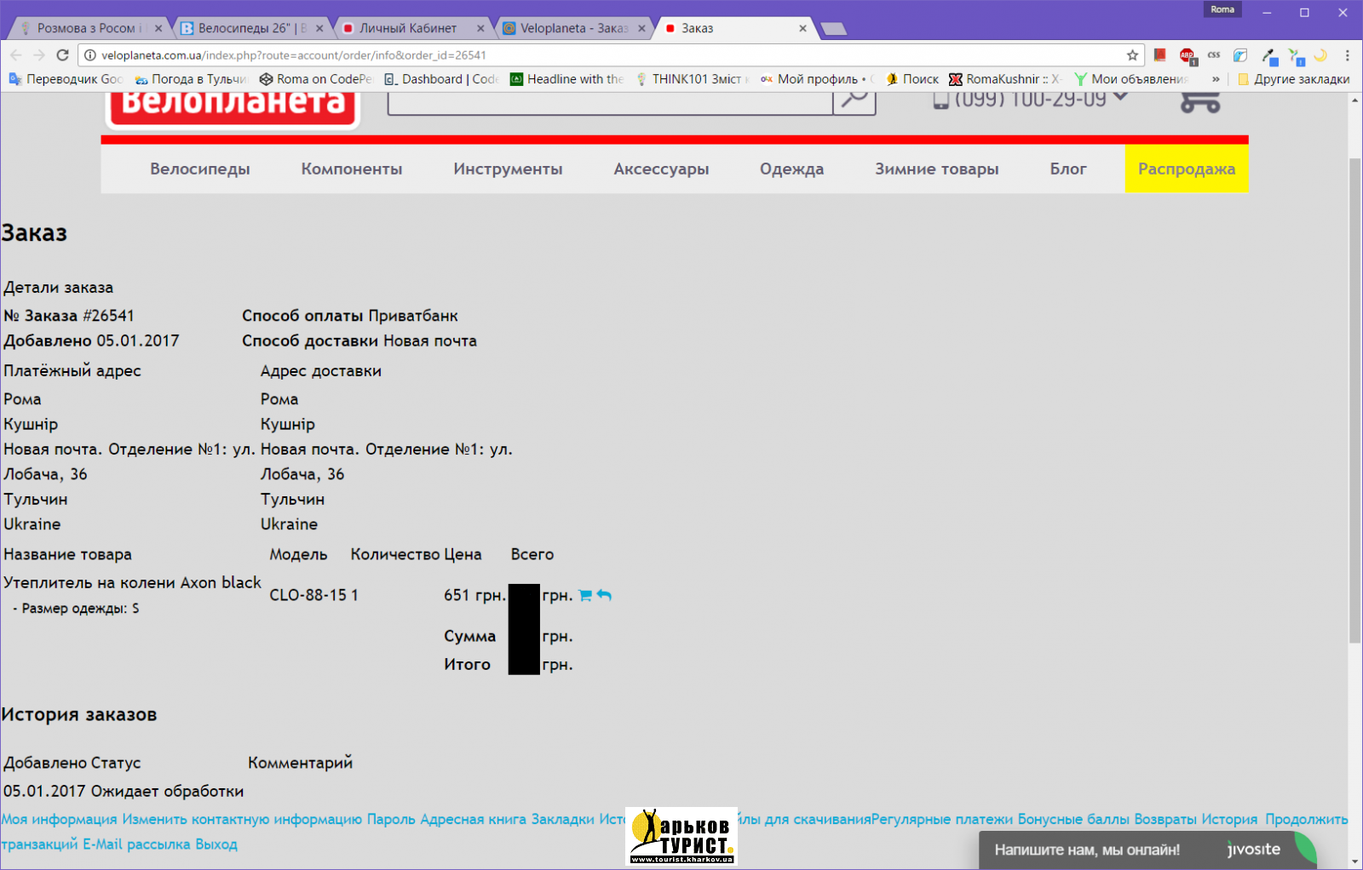Open Chrome three-dot menu
This screenshot has height=870, width=1363.
click(x=1347, y=55)
